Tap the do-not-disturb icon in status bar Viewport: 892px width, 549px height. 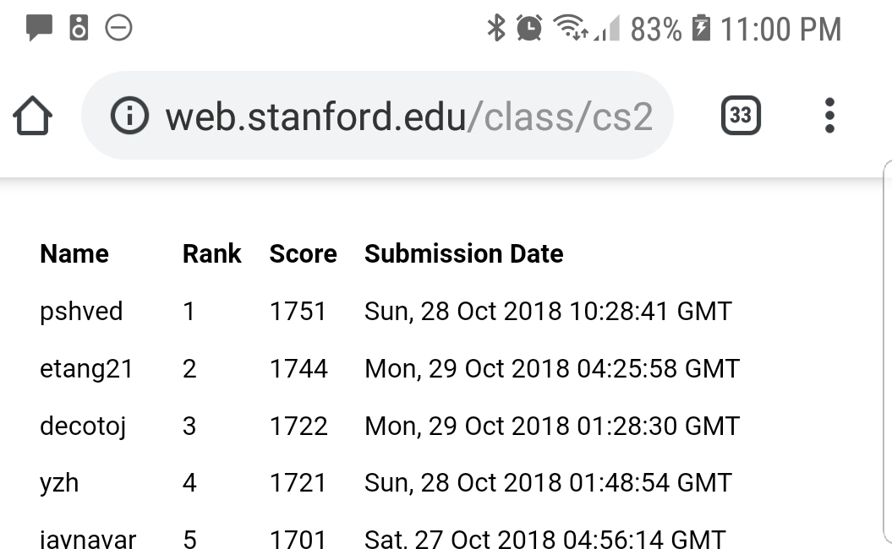tap(118, 28)
